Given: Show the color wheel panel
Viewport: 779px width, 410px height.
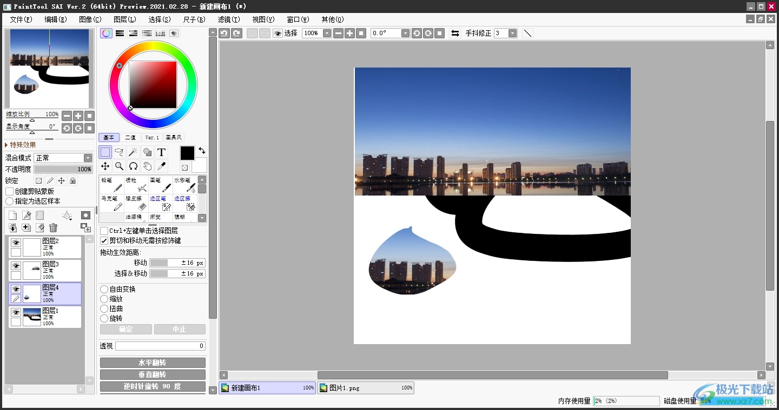Looking at the screenshot, I should (107, 33).
